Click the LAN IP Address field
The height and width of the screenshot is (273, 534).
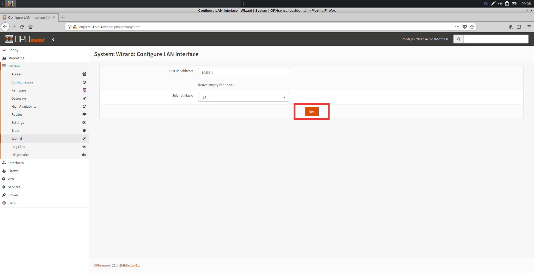click(x=243, y=73)
